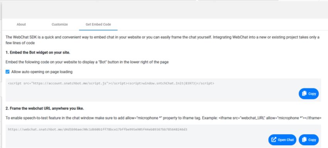Viewport: 328px width, 148px height.
Task: Switch to the Customize tab
Action: coord(59,24)
